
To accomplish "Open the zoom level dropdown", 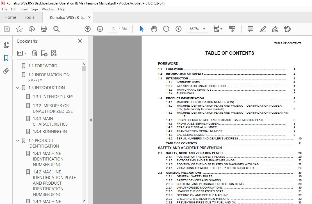I will click(x=204, y=29).
